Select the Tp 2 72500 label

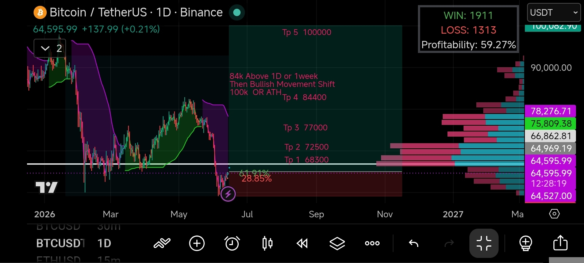point(306,147)
